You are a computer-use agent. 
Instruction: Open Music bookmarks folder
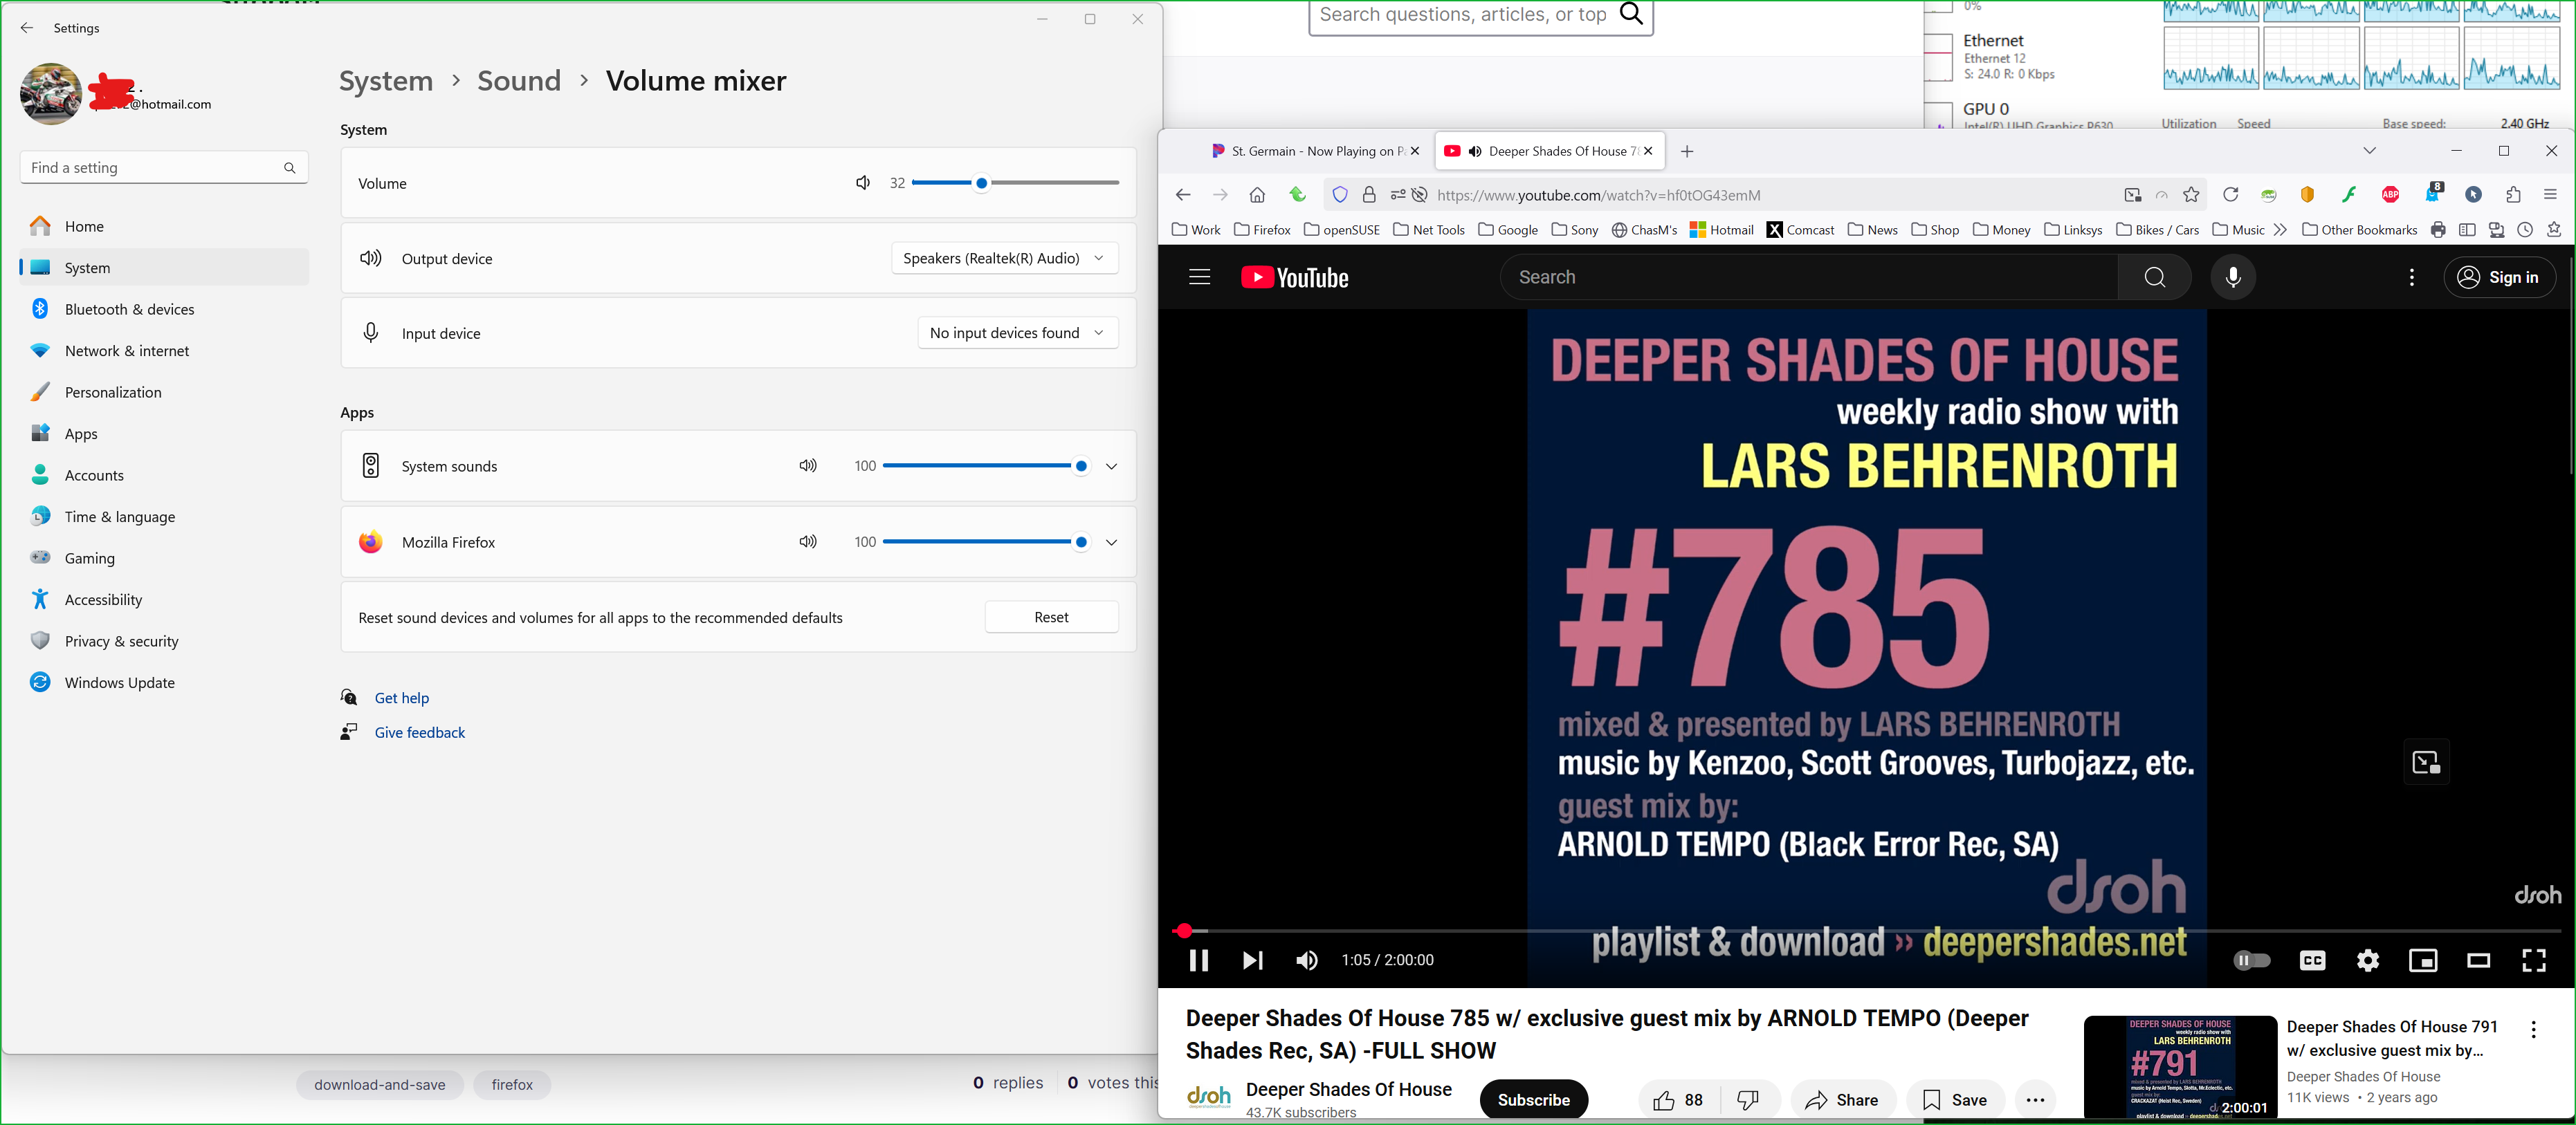click(2238, 230)
